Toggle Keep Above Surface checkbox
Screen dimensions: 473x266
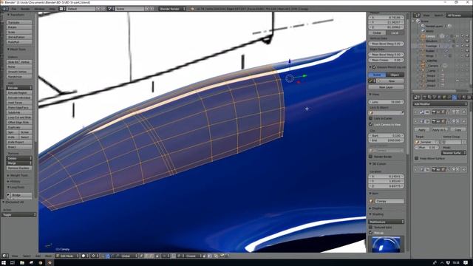(416, 158)
